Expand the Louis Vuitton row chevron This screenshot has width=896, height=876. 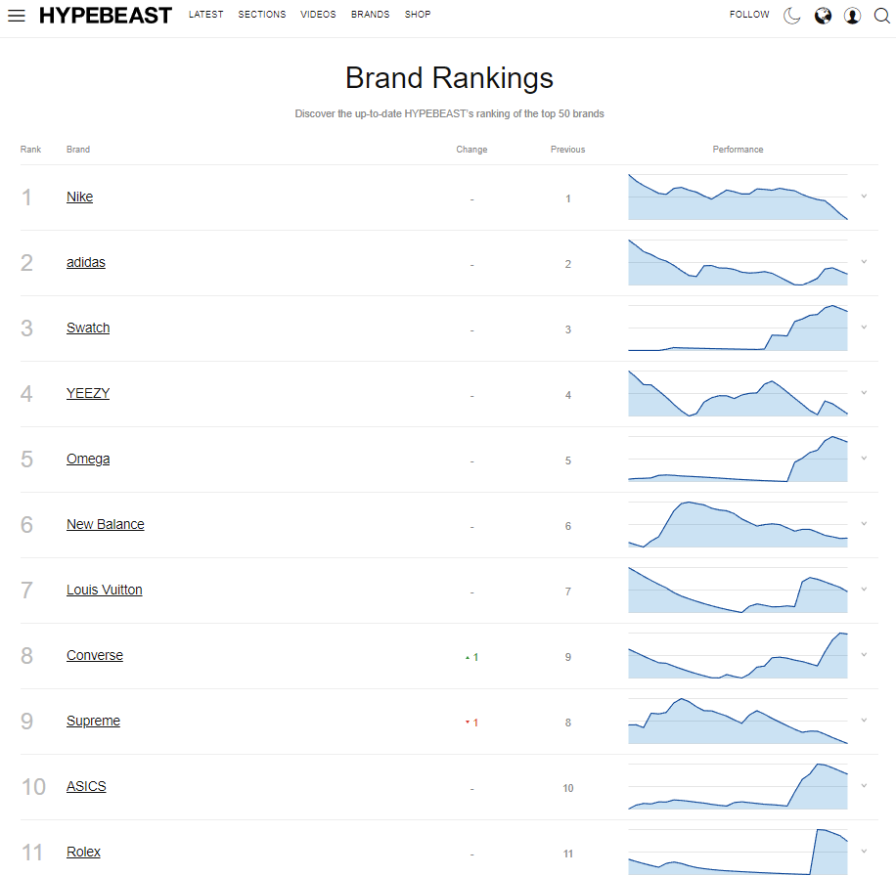pyautogui.click(x=864, y=590)
